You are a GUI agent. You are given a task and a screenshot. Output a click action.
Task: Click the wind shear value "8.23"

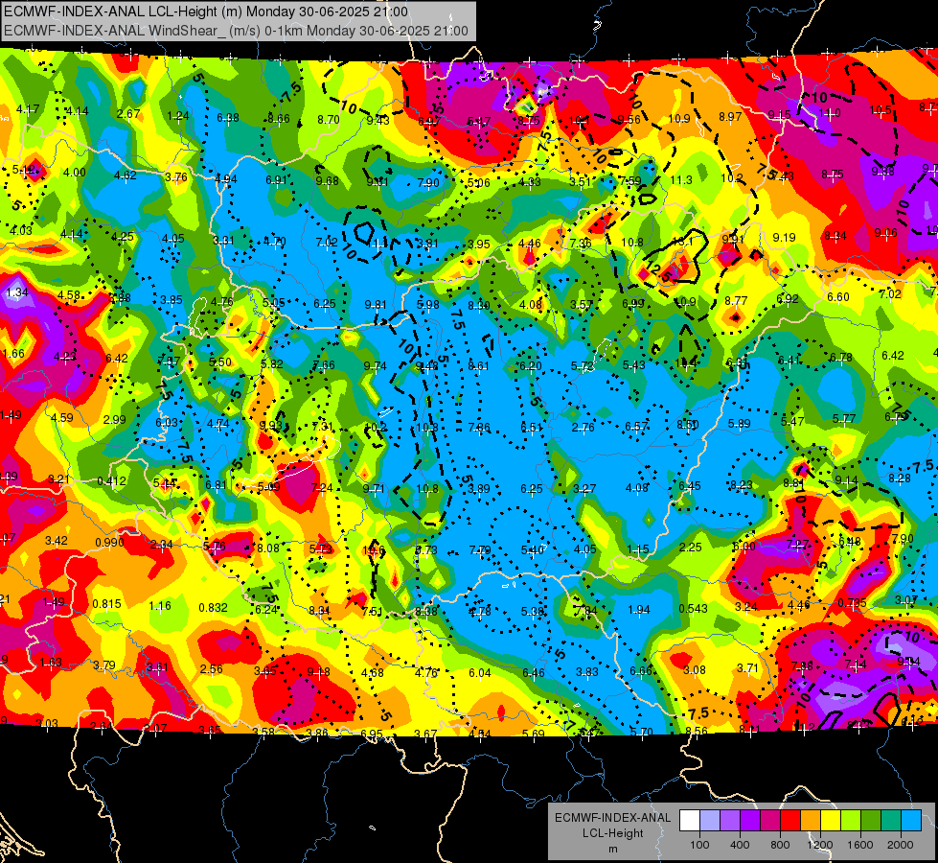pos(742,484)
